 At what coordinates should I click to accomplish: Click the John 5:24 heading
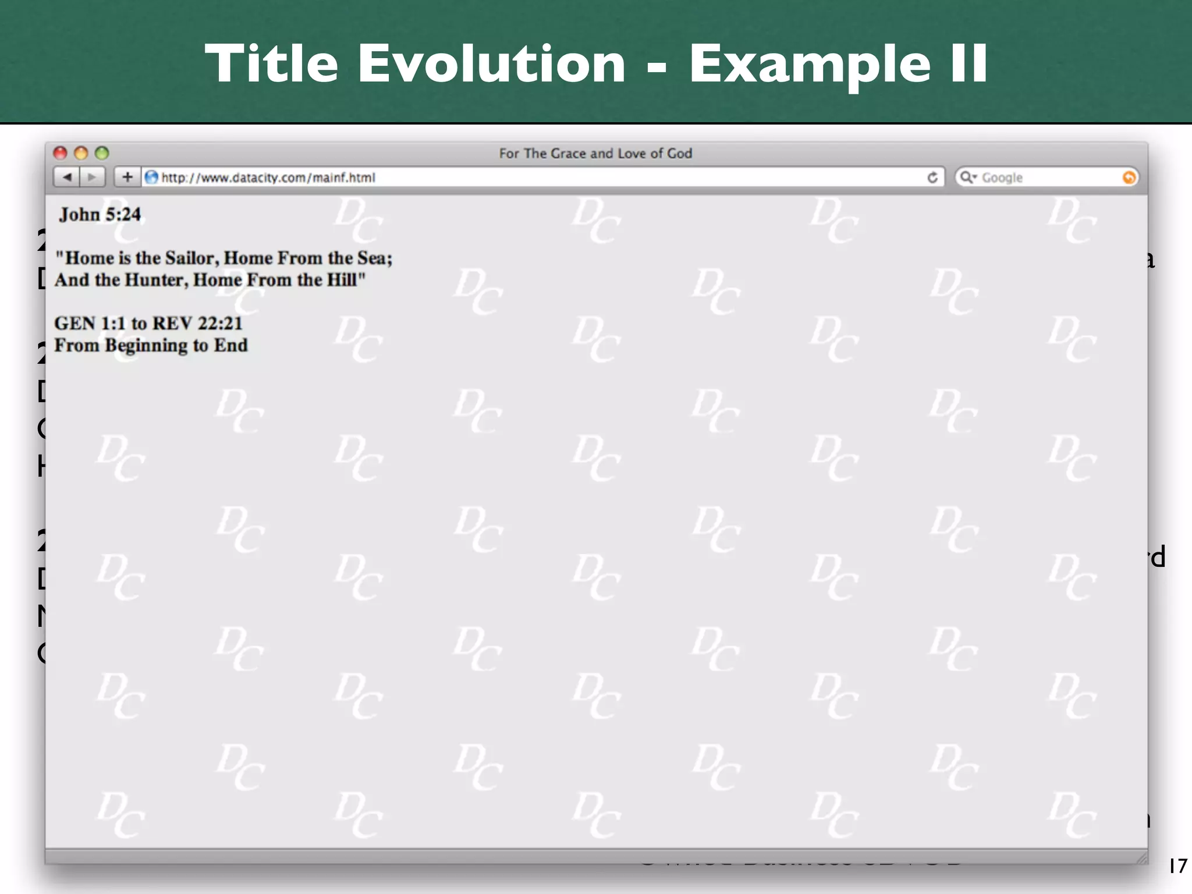100,215
